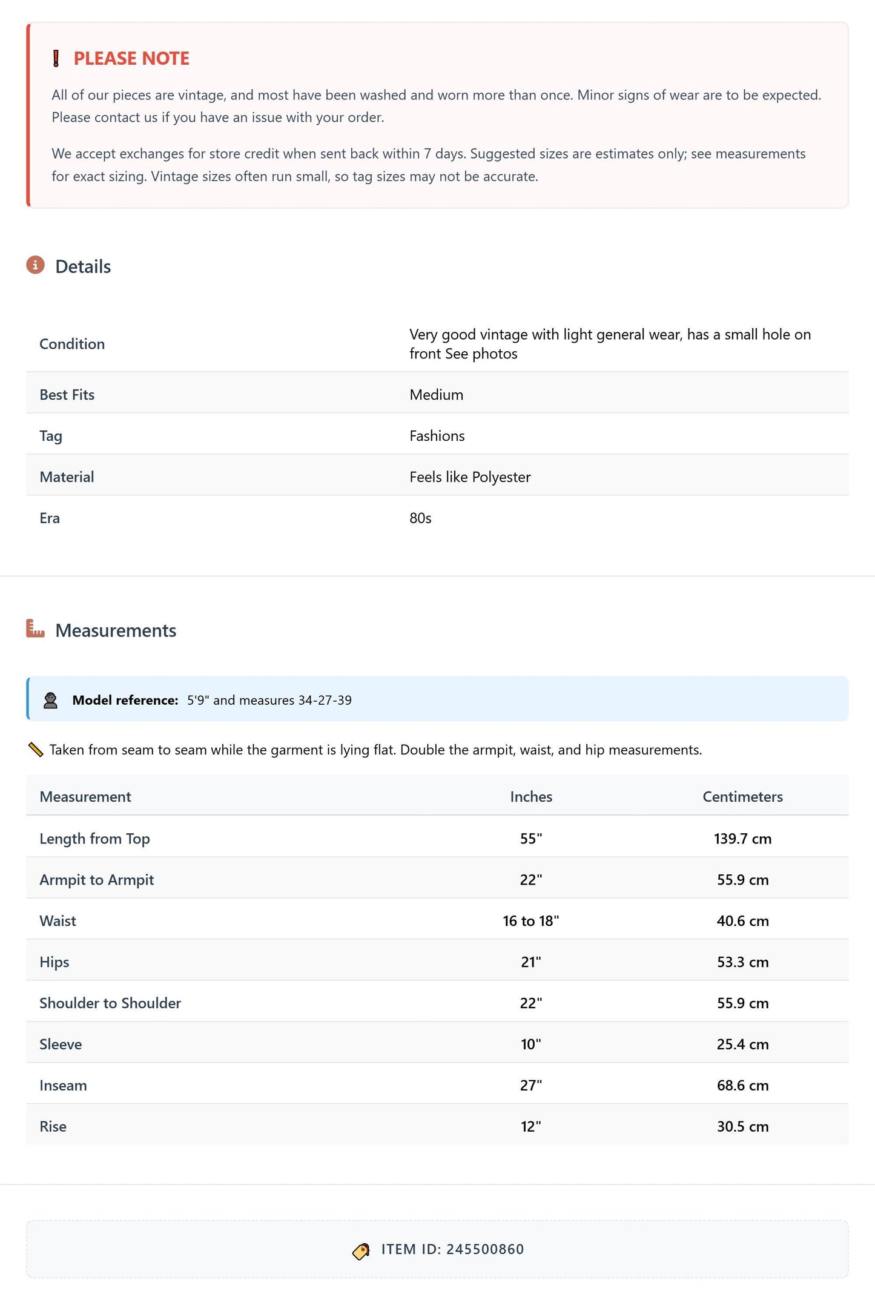Click the Measurements ruler icon
The width and height of the screenshot is (875, 1300).
36,629
